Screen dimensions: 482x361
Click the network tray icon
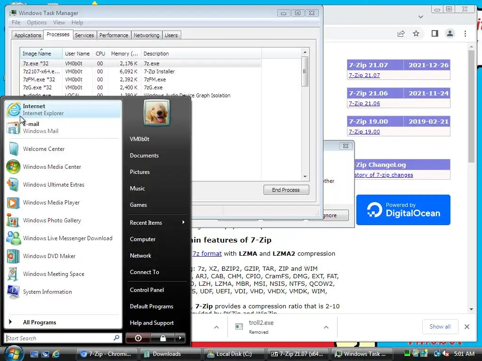tap(437, 354)
